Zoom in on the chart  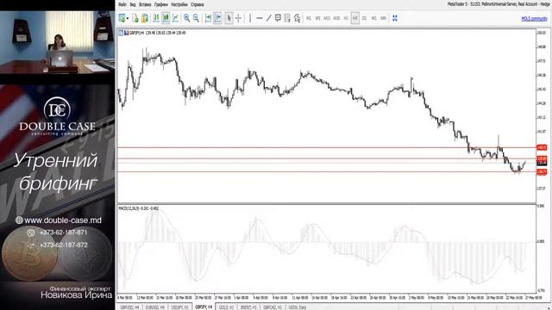(x=186, y=18)
